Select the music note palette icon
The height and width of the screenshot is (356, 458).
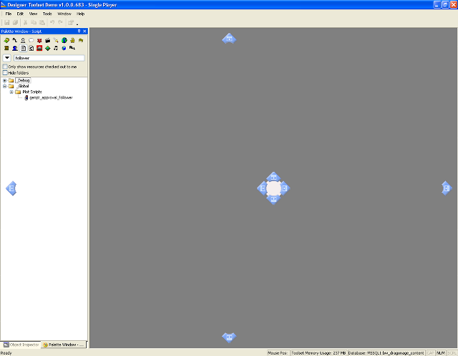[55, 49]
